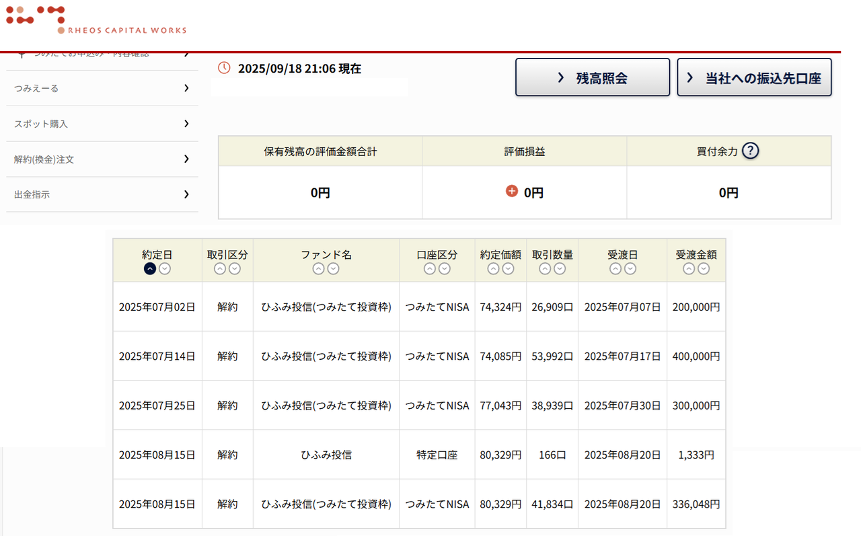Select the 約定日 cell 2025年07月14日

(157, 356)
